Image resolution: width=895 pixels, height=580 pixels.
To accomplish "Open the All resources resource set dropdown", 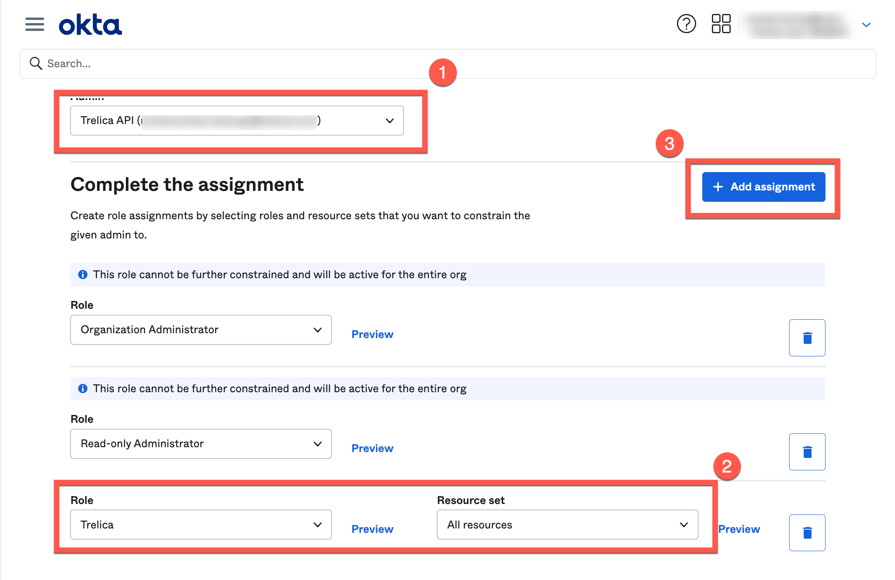I will point(567,525).
